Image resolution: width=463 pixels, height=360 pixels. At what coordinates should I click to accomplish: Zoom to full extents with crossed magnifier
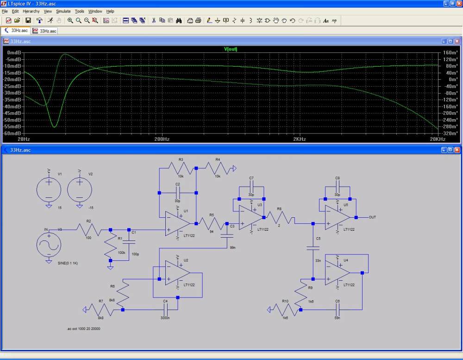95,20
